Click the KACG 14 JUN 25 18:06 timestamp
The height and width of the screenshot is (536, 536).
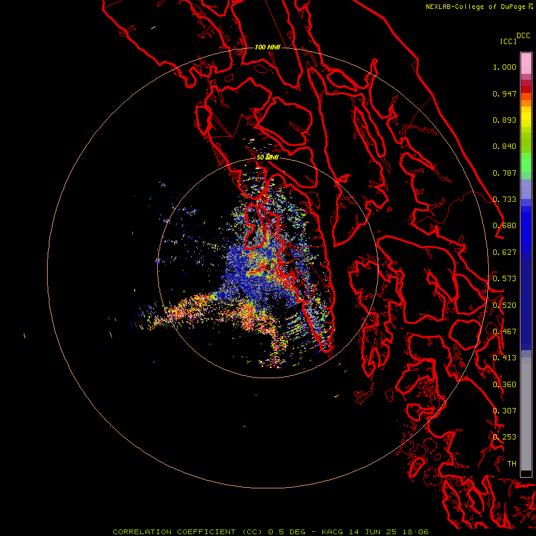coord(375,532)
